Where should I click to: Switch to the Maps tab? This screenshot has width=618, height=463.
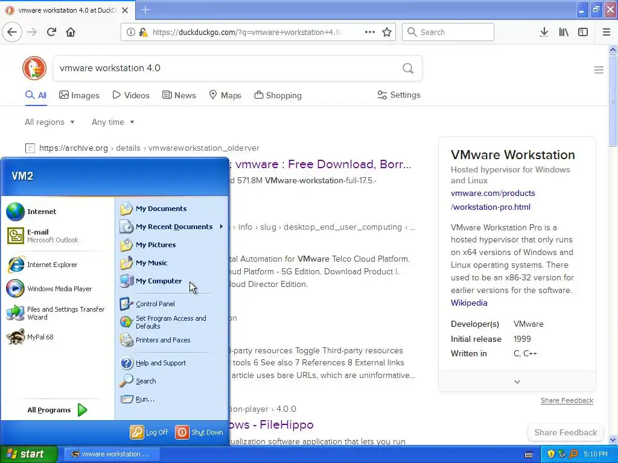[x=225, y=95]
